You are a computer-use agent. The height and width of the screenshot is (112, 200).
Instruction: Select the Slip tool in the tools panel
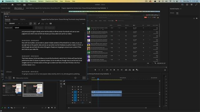(x=61, y=81)
